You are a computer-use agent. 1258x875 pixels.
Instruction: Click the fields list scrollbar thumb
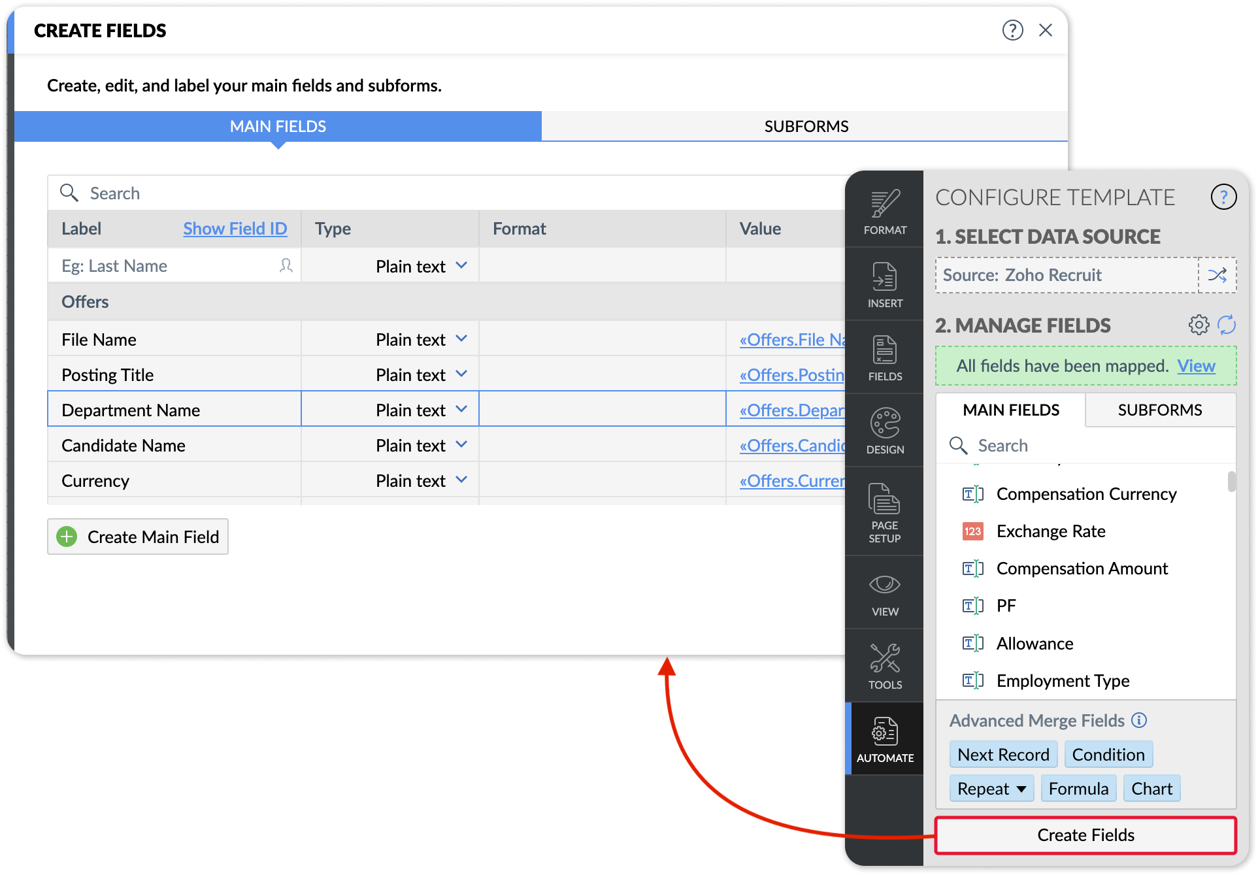(1231, 482)
